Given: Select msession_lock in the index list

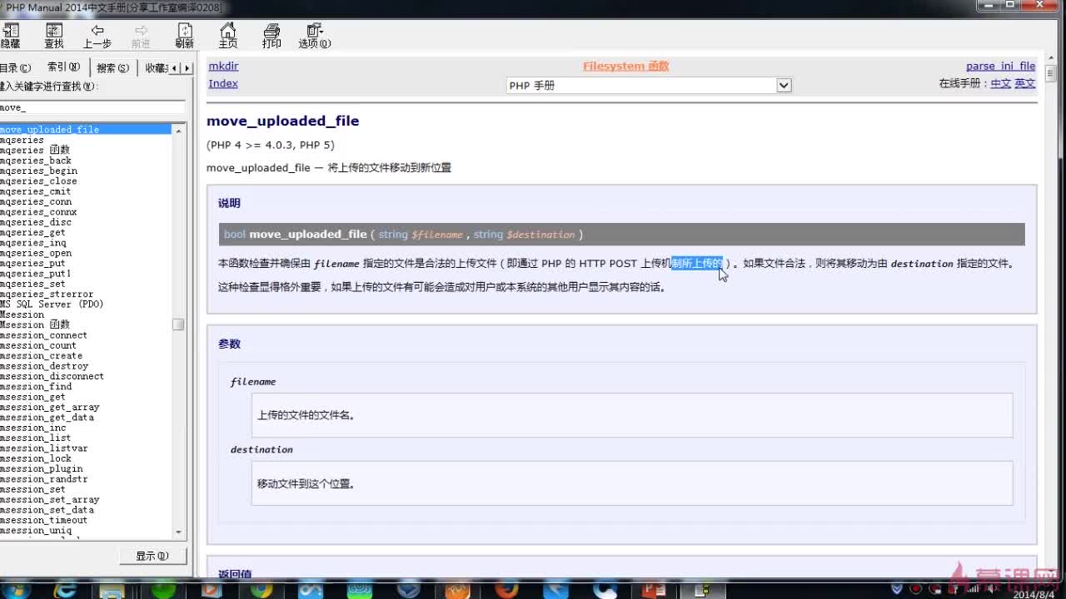Looking at the screenshot, I should [x=36, y=458].
